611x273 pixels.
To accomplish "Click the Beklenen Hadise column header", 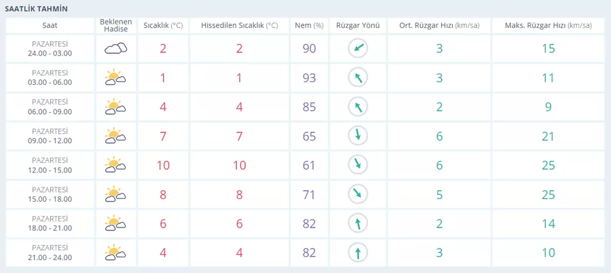I will (x=115, y=25).
